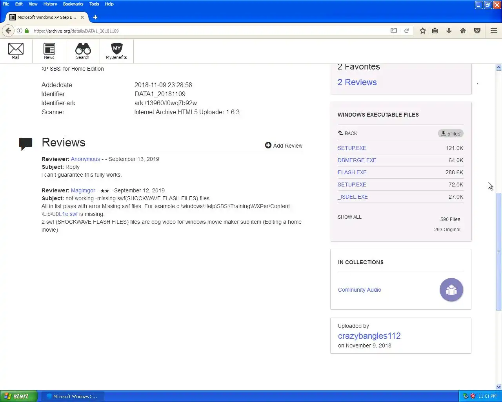Open the hamburger menu icon
The width and height of the screenshot is (502, 402).
[x=494, y=31]
